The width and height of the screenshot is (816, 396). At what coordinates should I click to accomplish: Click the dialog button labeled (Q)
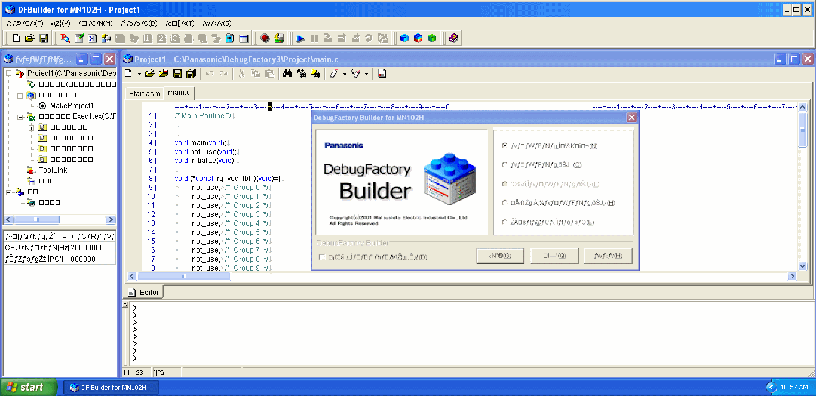pyautogui.click(x=554, y=256)
